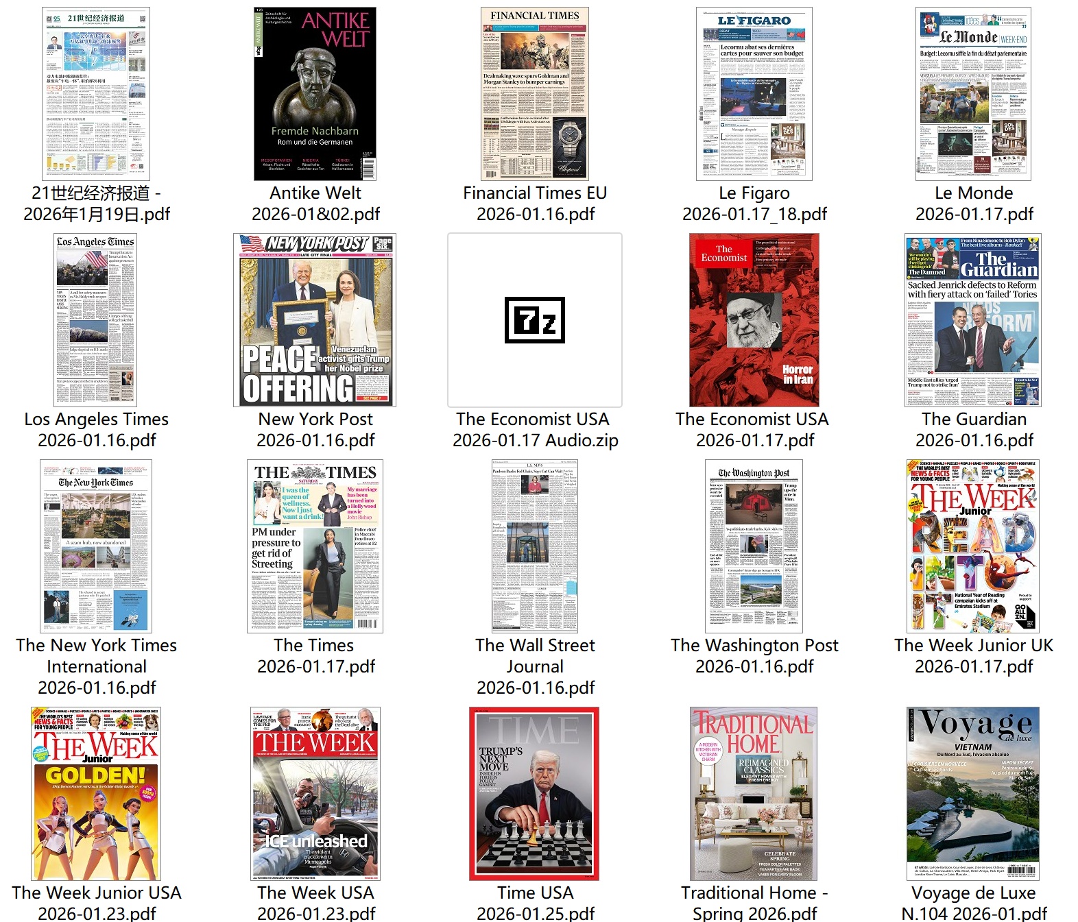The height and width of the screenshot is (922, 1078).
Task: Select the Le Figaro front page thumbnail
Action: pyautogui.click(x=754, y=94)
